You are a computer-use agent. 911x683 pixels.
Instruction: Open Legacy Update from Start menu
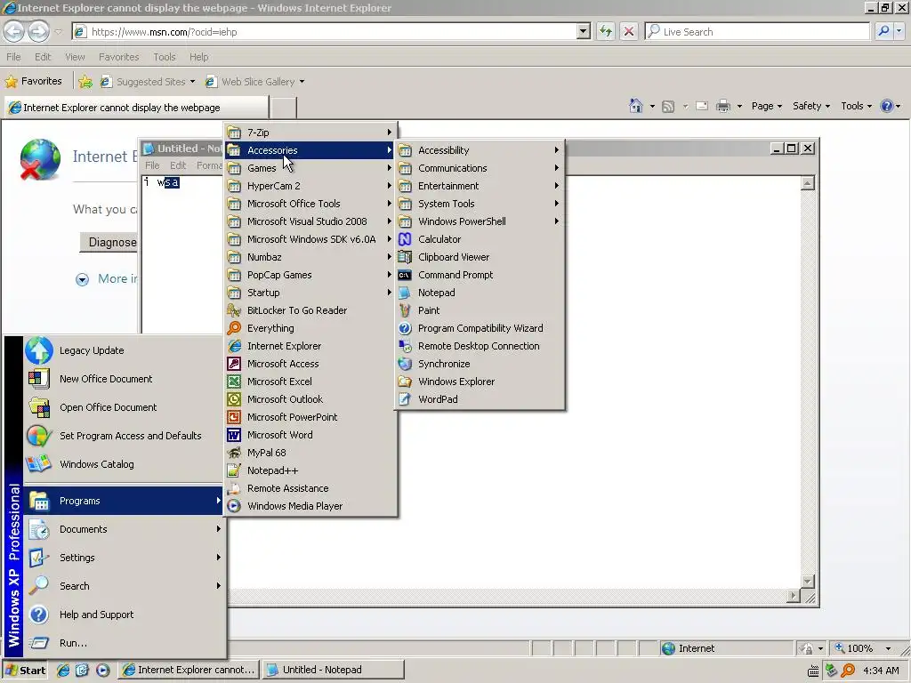[123, 350]
